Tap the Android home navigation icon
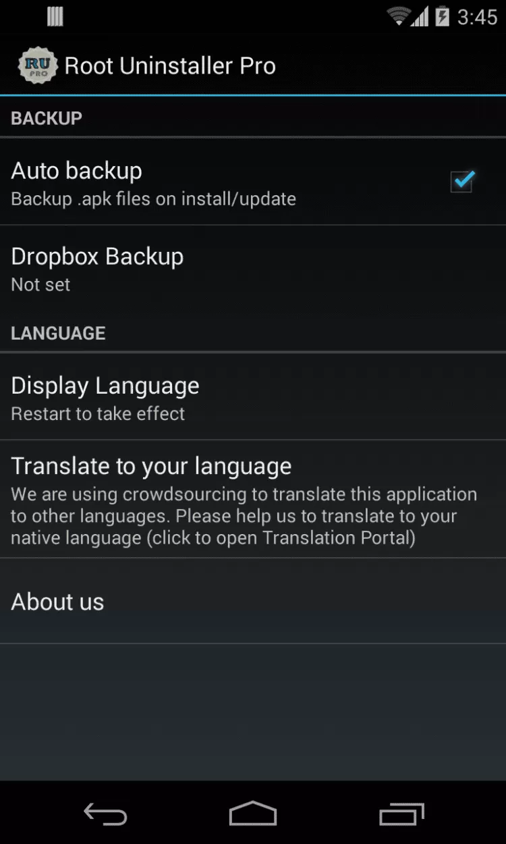The width and height of the screenshot is (506, 844). click(253, 814)
